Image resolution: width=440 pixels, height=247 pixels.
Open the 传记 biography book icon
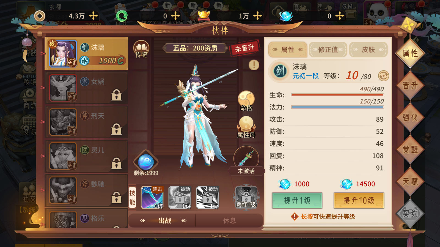141,49
